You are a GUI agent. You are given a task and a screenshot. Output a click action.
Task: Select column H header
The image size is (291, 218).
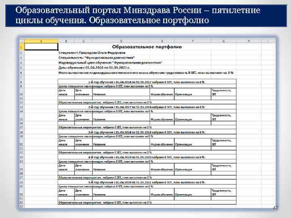pos(249,41)
